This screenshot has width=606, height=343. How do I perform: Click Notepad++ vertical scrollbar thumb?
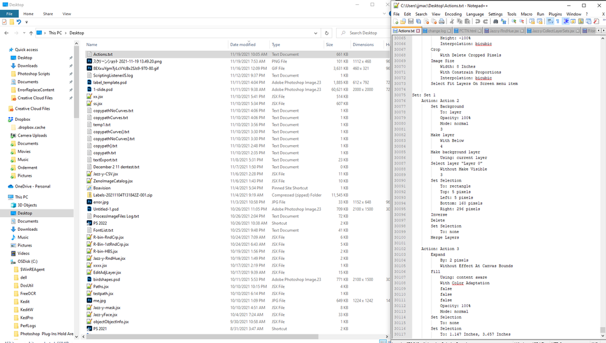(602, 330)
